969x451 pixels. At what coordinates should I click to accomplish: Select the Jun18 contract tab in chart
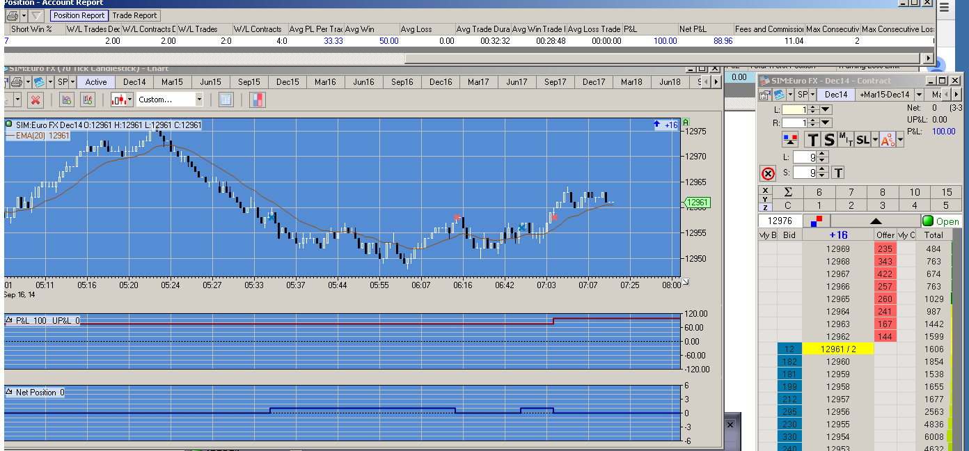670,82
